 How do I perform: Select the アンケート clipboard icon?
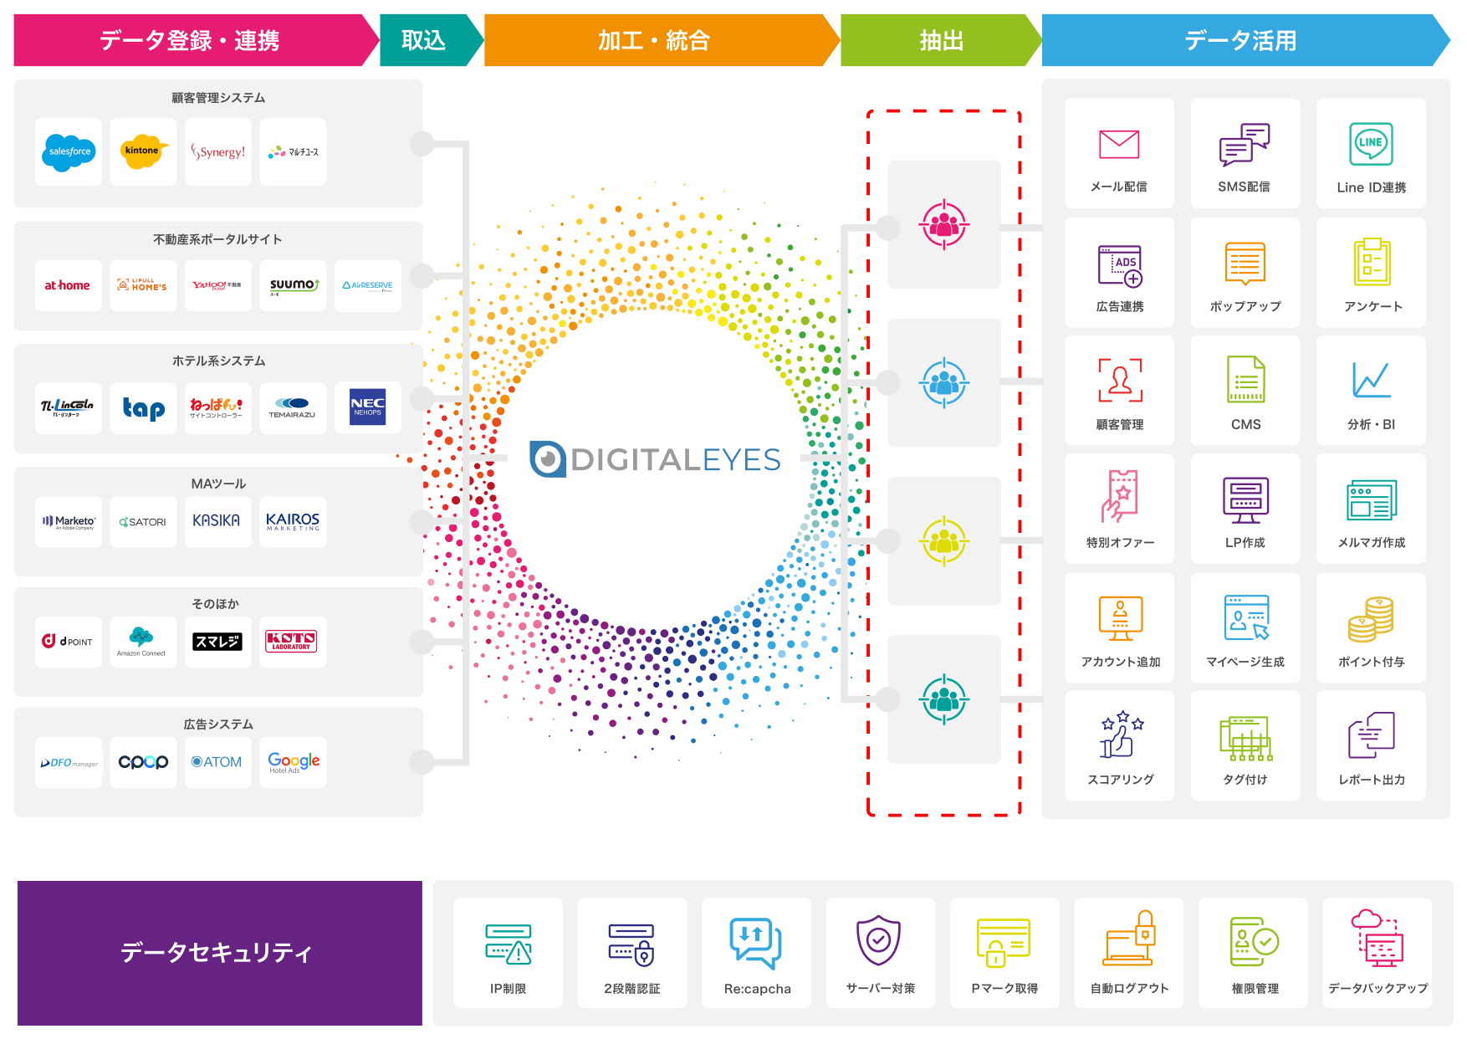click(x=1372, y=262)
